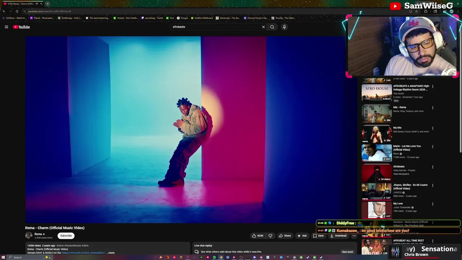Open the Placeit bookmark
The width and height of the screenshot is (462, 260).
(42, 18)
